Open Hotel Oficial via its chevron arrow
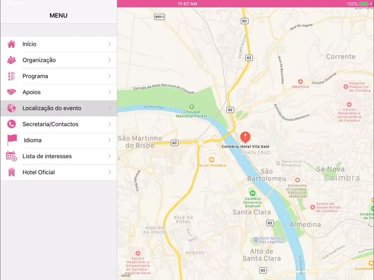 (x=110, y=172)
